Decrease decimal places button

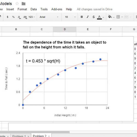[19, 17]
